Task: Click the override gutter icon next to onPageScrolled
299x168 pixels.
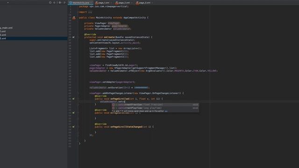Action: tap(74, 99)
